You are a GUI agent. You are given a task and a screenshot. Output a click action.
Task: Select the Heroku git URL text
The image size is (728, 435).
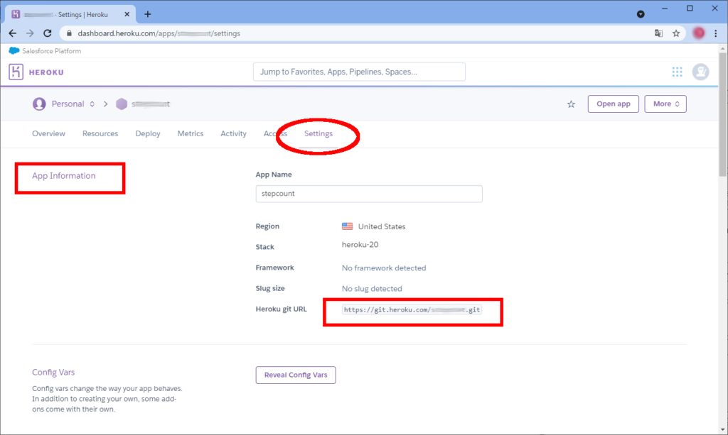(412, 310)
